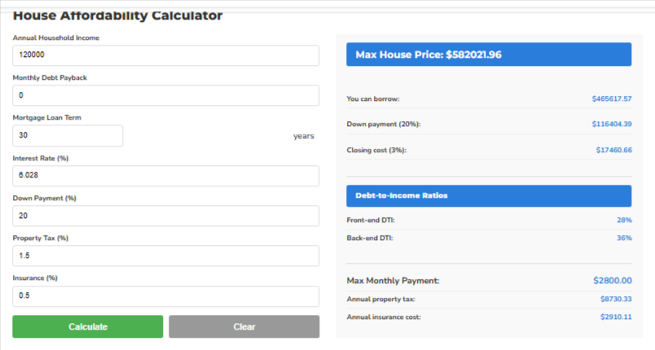Select the Mortgage Loan Term field
Image resolution: width=655 pixels, height=350 pixels.
(x=68, y=135)
